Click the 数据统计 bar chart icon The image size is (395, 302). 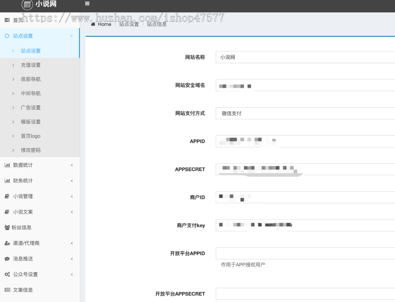pyautogui.click(x=7, y=165)
